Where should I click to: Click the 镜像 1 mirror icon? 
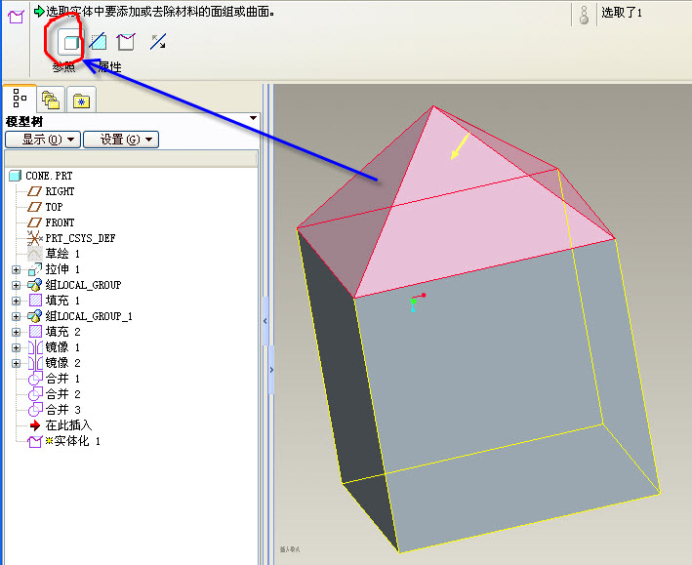(35, 347)
